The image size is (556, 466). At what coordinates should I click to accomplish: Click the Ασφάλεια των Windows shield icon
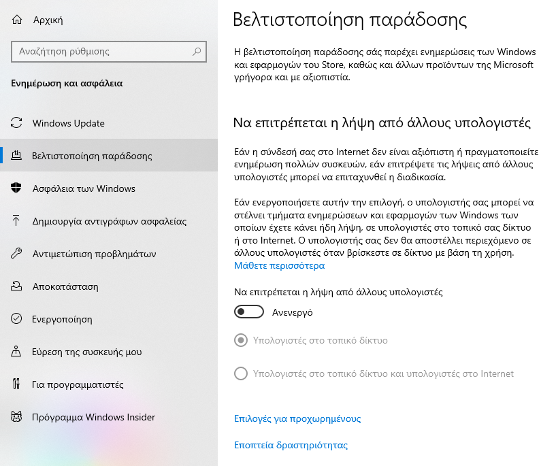tap(16, 188)
